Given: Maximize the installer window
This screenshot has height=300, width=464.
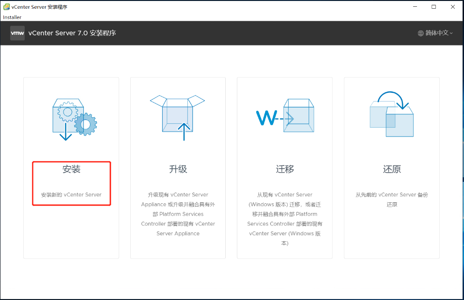Looking at the screenshot, I should pyautogui.click(x=434, y=7).
